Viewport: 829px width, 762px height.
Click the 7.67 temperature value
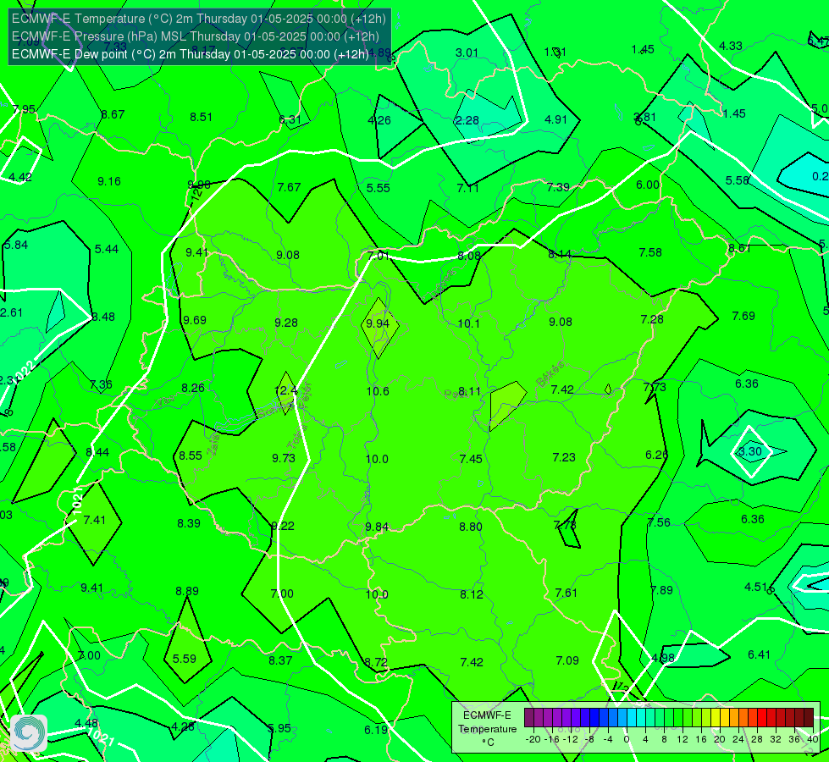coord(290,187)
